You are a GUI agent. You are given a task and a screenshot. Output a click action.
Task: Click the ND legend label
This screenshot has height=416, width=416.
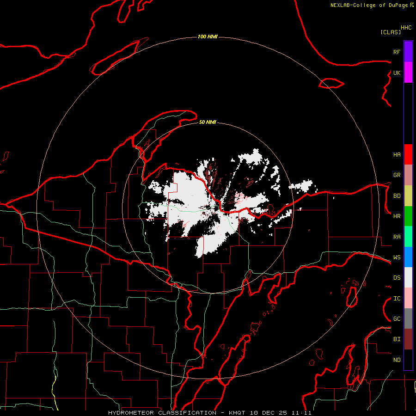pyautogui.click(x=397, y=360)
